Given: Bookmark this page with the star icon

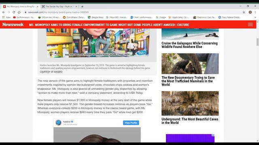Looking at the screenshot, I should (244, 12).
